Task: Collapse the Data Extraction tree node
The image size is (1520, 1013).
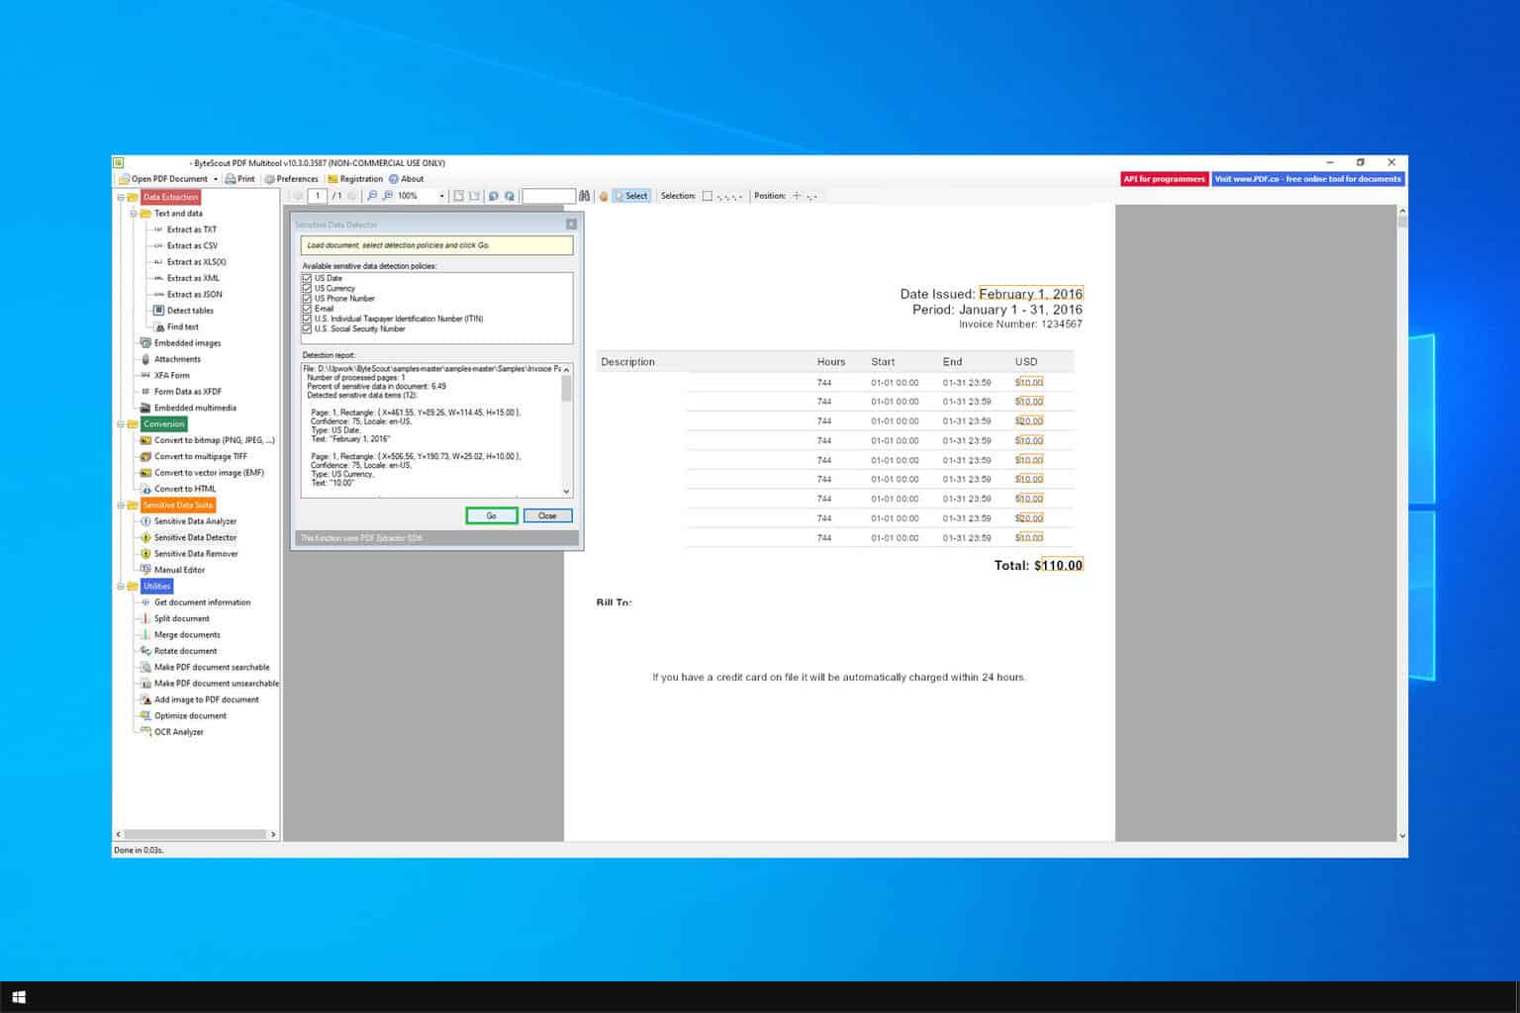Action: (121, 197)
